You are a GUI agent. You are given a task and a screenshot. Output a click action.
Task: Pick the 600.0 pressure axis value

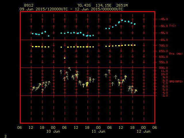coord(164,57)
